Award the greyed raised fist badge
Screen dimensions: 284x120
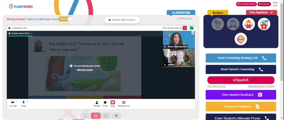click(x=233, y=24)
